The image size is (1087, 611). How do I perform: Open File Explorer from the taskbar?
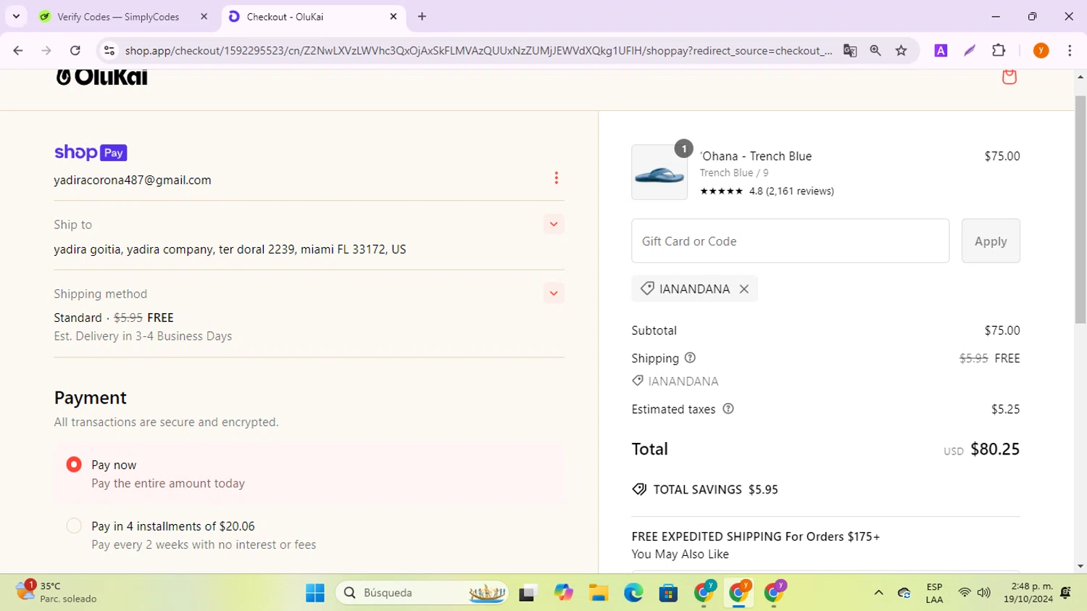click(598, 593)
